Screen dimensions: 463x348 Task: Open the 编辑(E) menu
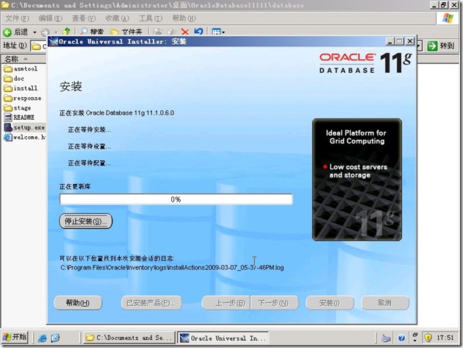click(x=51, y=18)
